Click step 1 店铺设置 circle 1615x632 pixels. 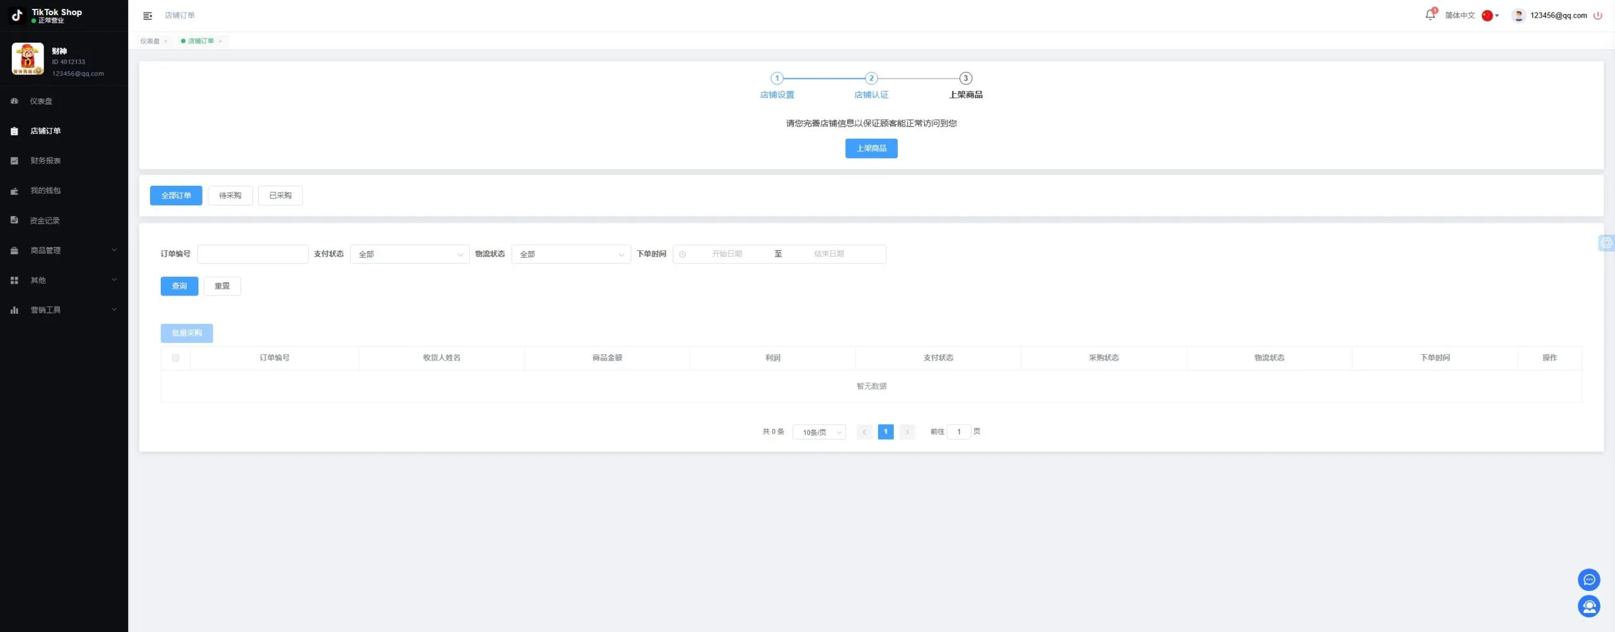click(777, 78)
